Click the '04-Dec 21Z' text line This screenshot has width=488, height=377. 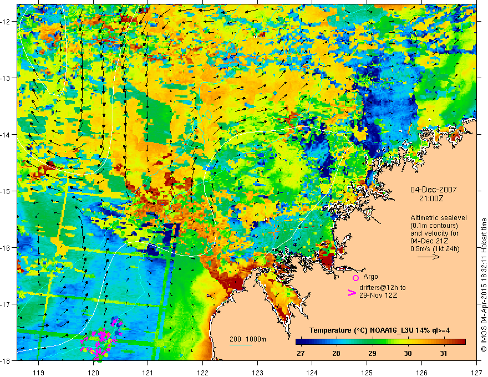pyautogui.click(x=429, y=241)
